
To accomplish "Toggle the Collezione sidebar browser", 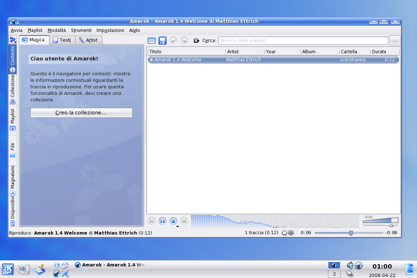I will point(13,89).
